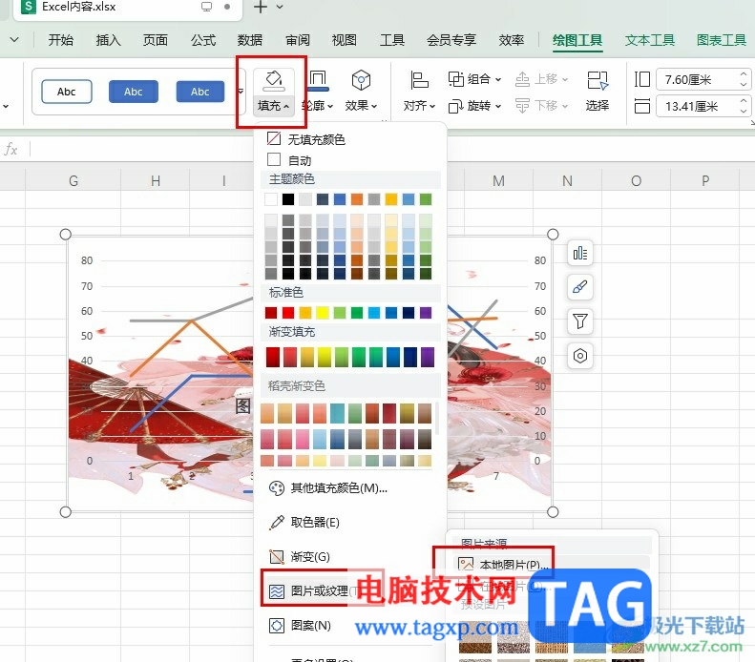This screenshot has width=755, height=662.
Task: Switch to the 插入 (Insert) tab
Action: tap(108, 40)
